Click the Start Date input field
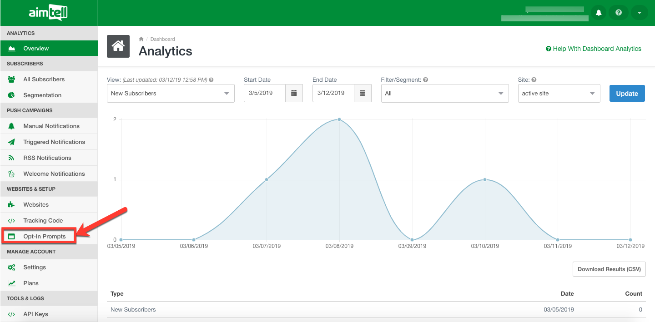 tap(264, 93)
